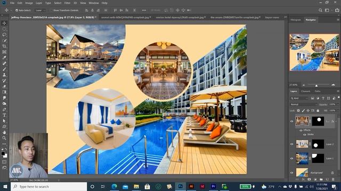The image size is (341, 191).
Task: Select the Horizontal Type tool
Action: click(4, 115)
